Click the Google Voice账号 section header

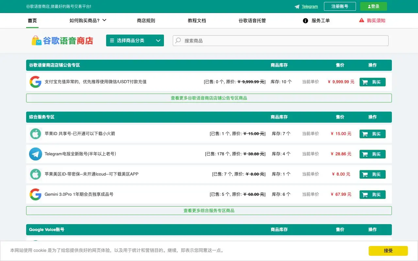pyautogui.click(x=47, y=230)
